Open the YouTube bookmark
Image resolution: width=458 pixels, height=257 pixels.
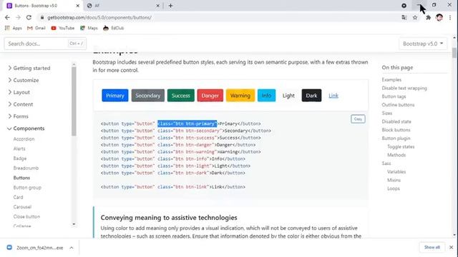pyautogui.click(x=63, y=28)
